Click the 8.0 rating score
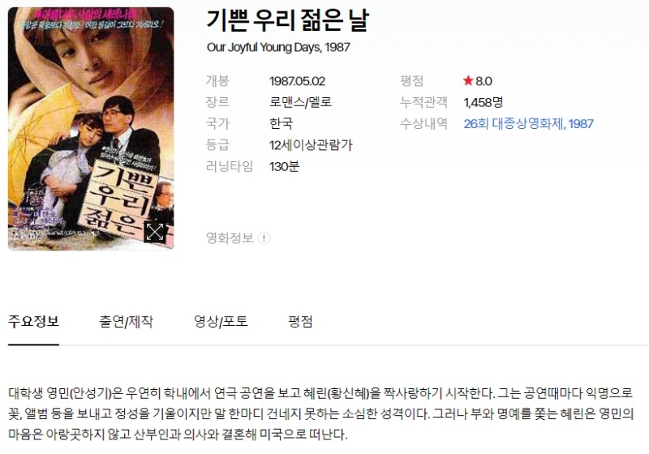Screen dimensions: 649x454 484,81
